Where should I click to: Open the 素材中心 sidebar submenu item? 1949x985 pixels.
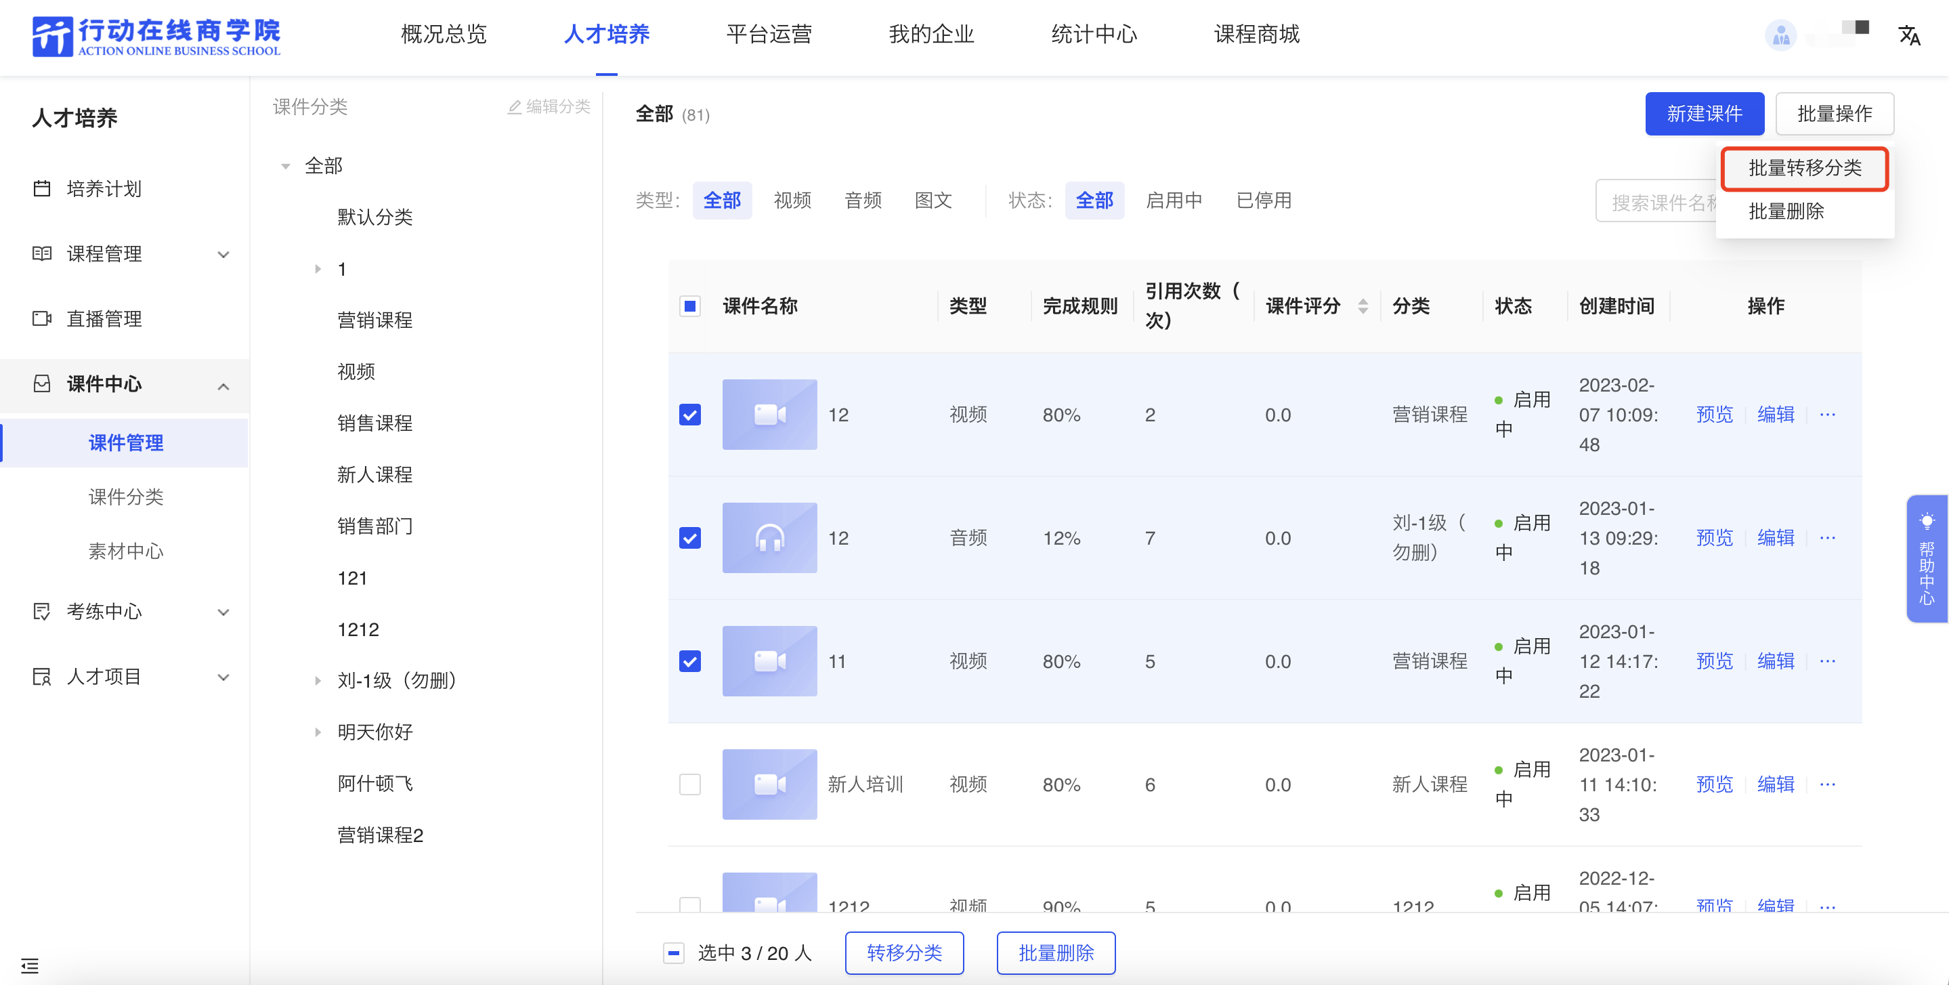point(125,551)
